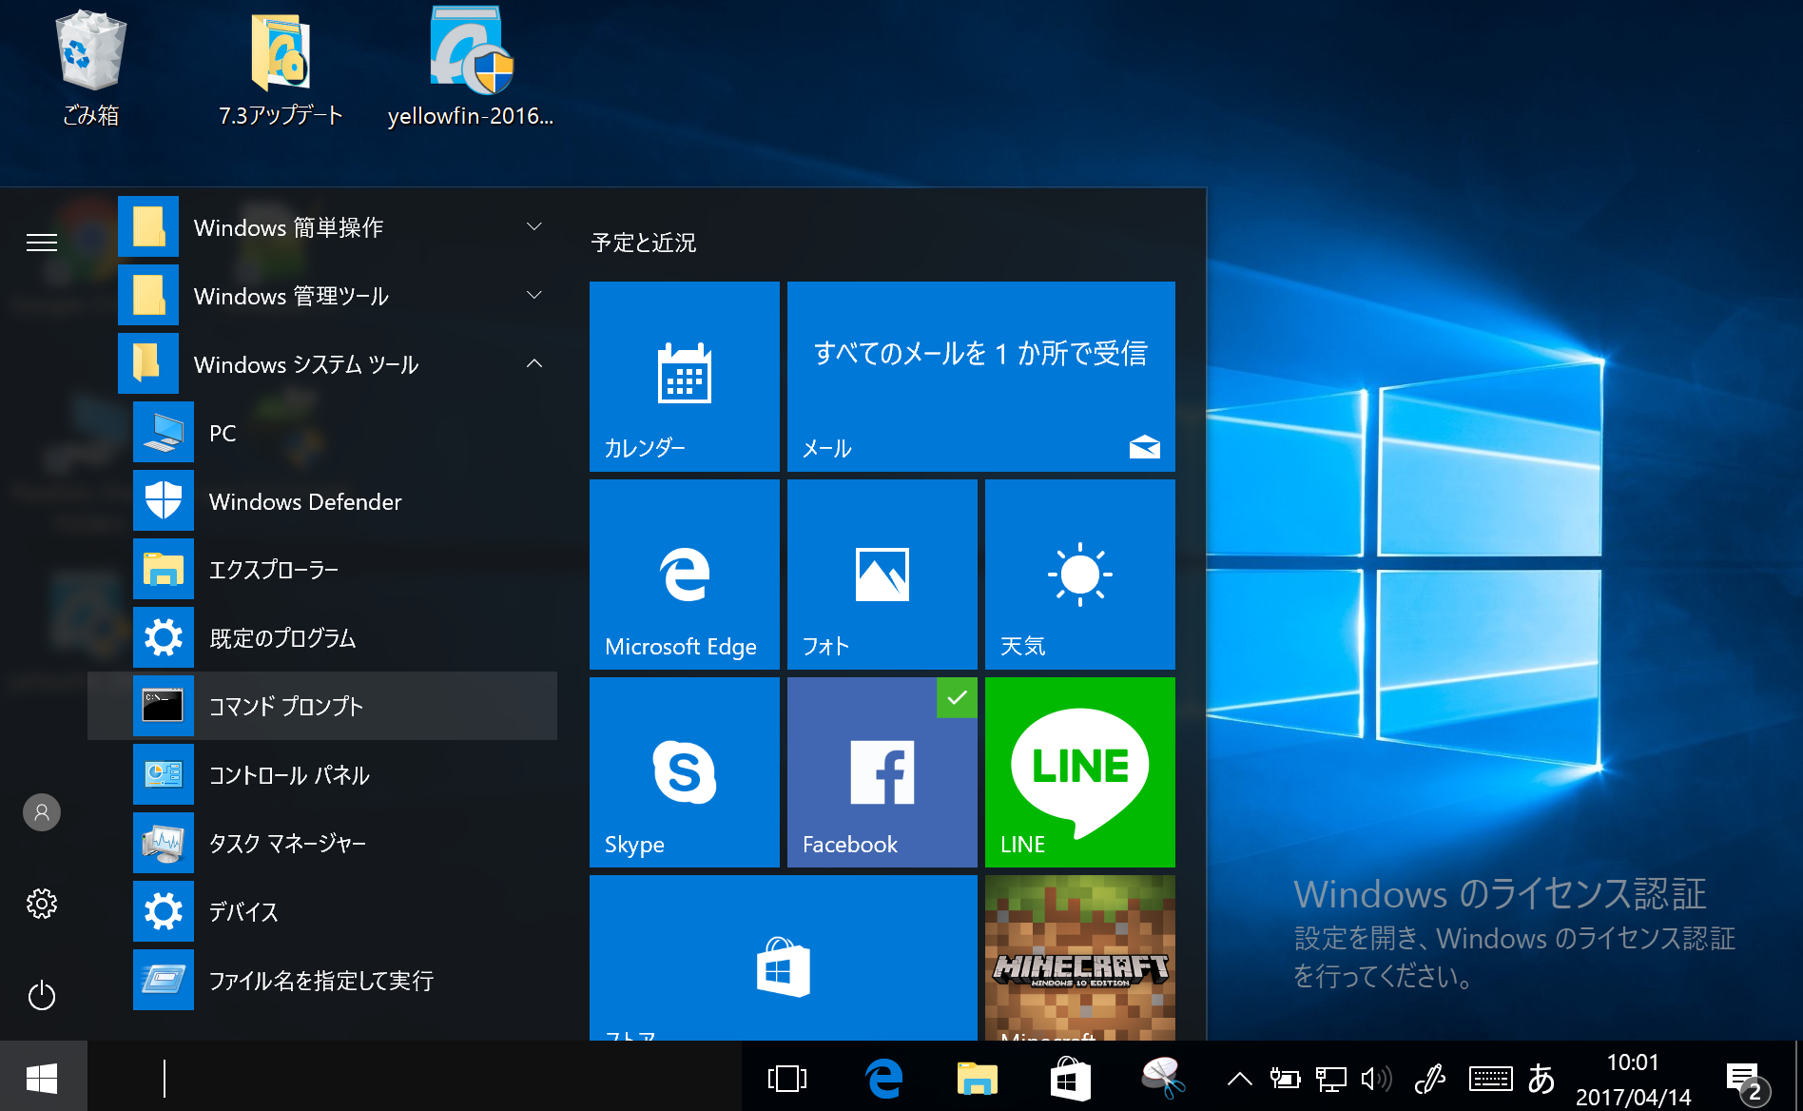Open Settings gear in Start sidebar
This screenshot has height=1111, width=1803.
point(42,904)
